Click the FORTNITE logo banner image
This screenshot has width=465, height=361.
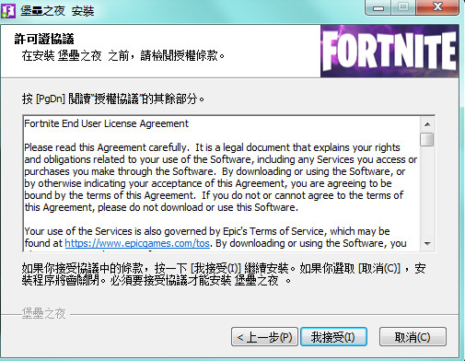[389, 51]
